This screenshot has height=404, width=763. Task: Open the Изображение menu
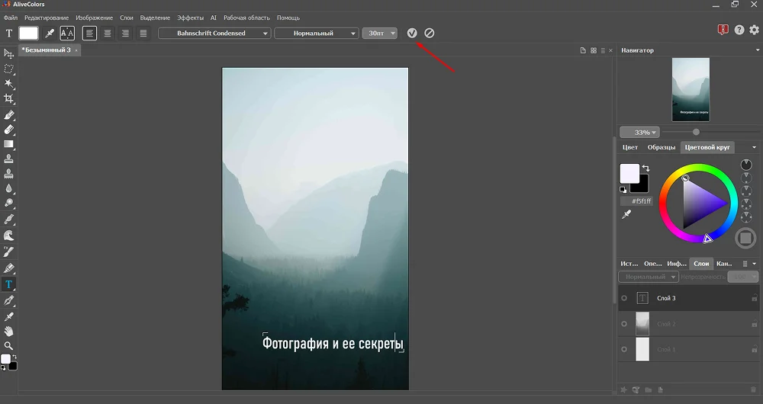(x=95, y=18)
